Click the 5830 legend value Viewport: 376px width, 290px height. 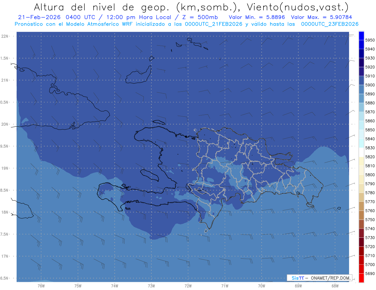click(x=370, y=148)
